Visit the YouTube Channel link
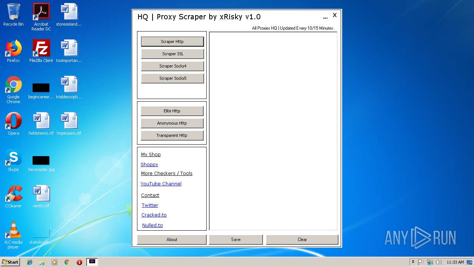The height and width of the screenshot is (267, 474). [161, 184]
